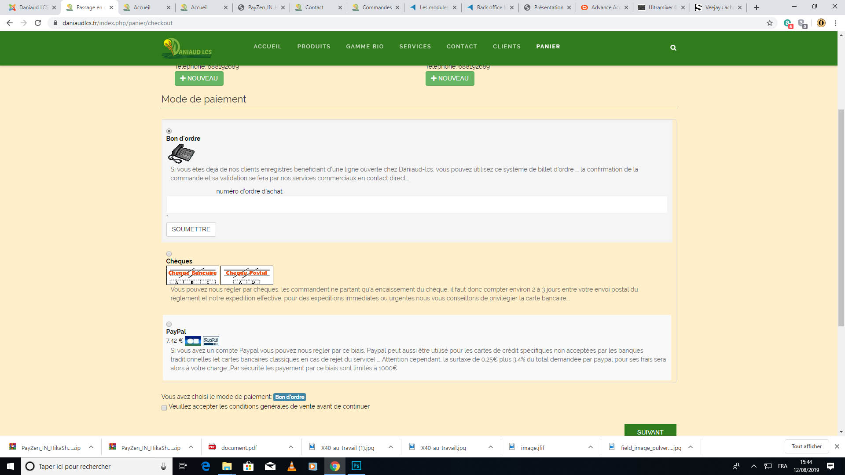Expand options for document.pdf download

click(x=291, y=447)
